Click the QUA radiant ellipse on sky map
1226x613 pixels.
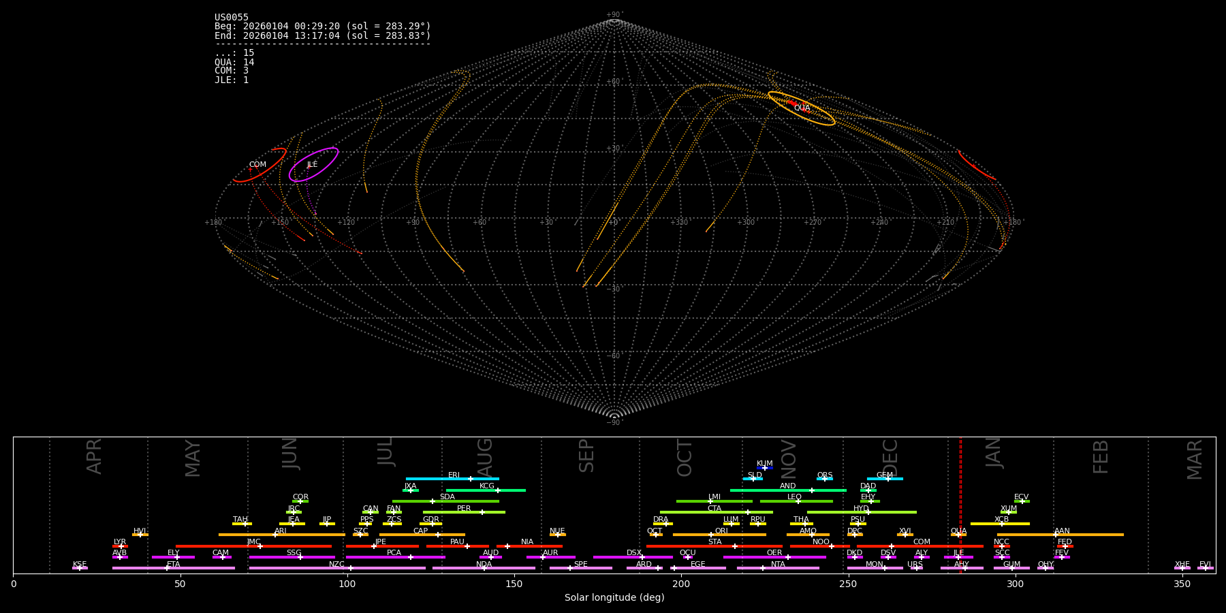(x=801, y=108)
